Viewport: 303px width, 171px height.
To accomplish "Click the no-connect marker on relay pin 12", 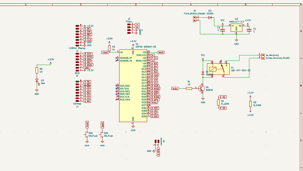I will 221,61.
